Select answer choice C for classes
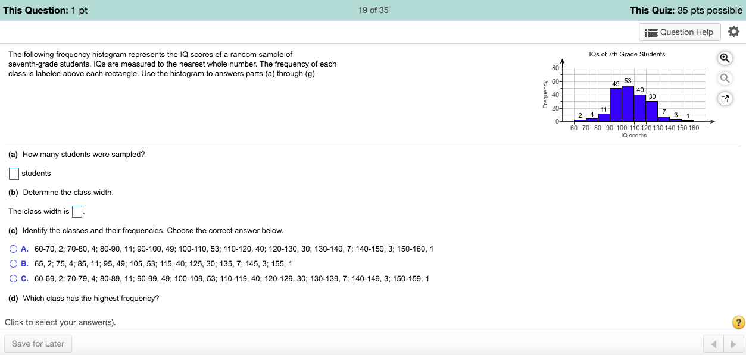This screenshot has height=355, width=746. (x=12, y=278)
